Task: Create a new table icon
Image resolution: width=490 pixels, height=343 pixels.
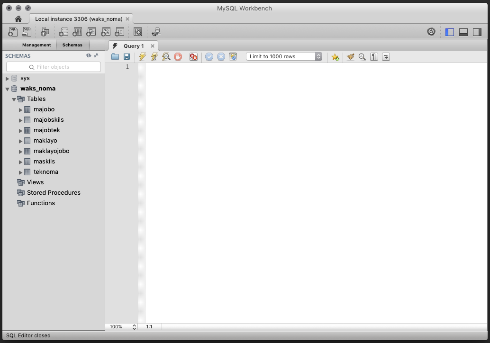Action: pos(77,32)
